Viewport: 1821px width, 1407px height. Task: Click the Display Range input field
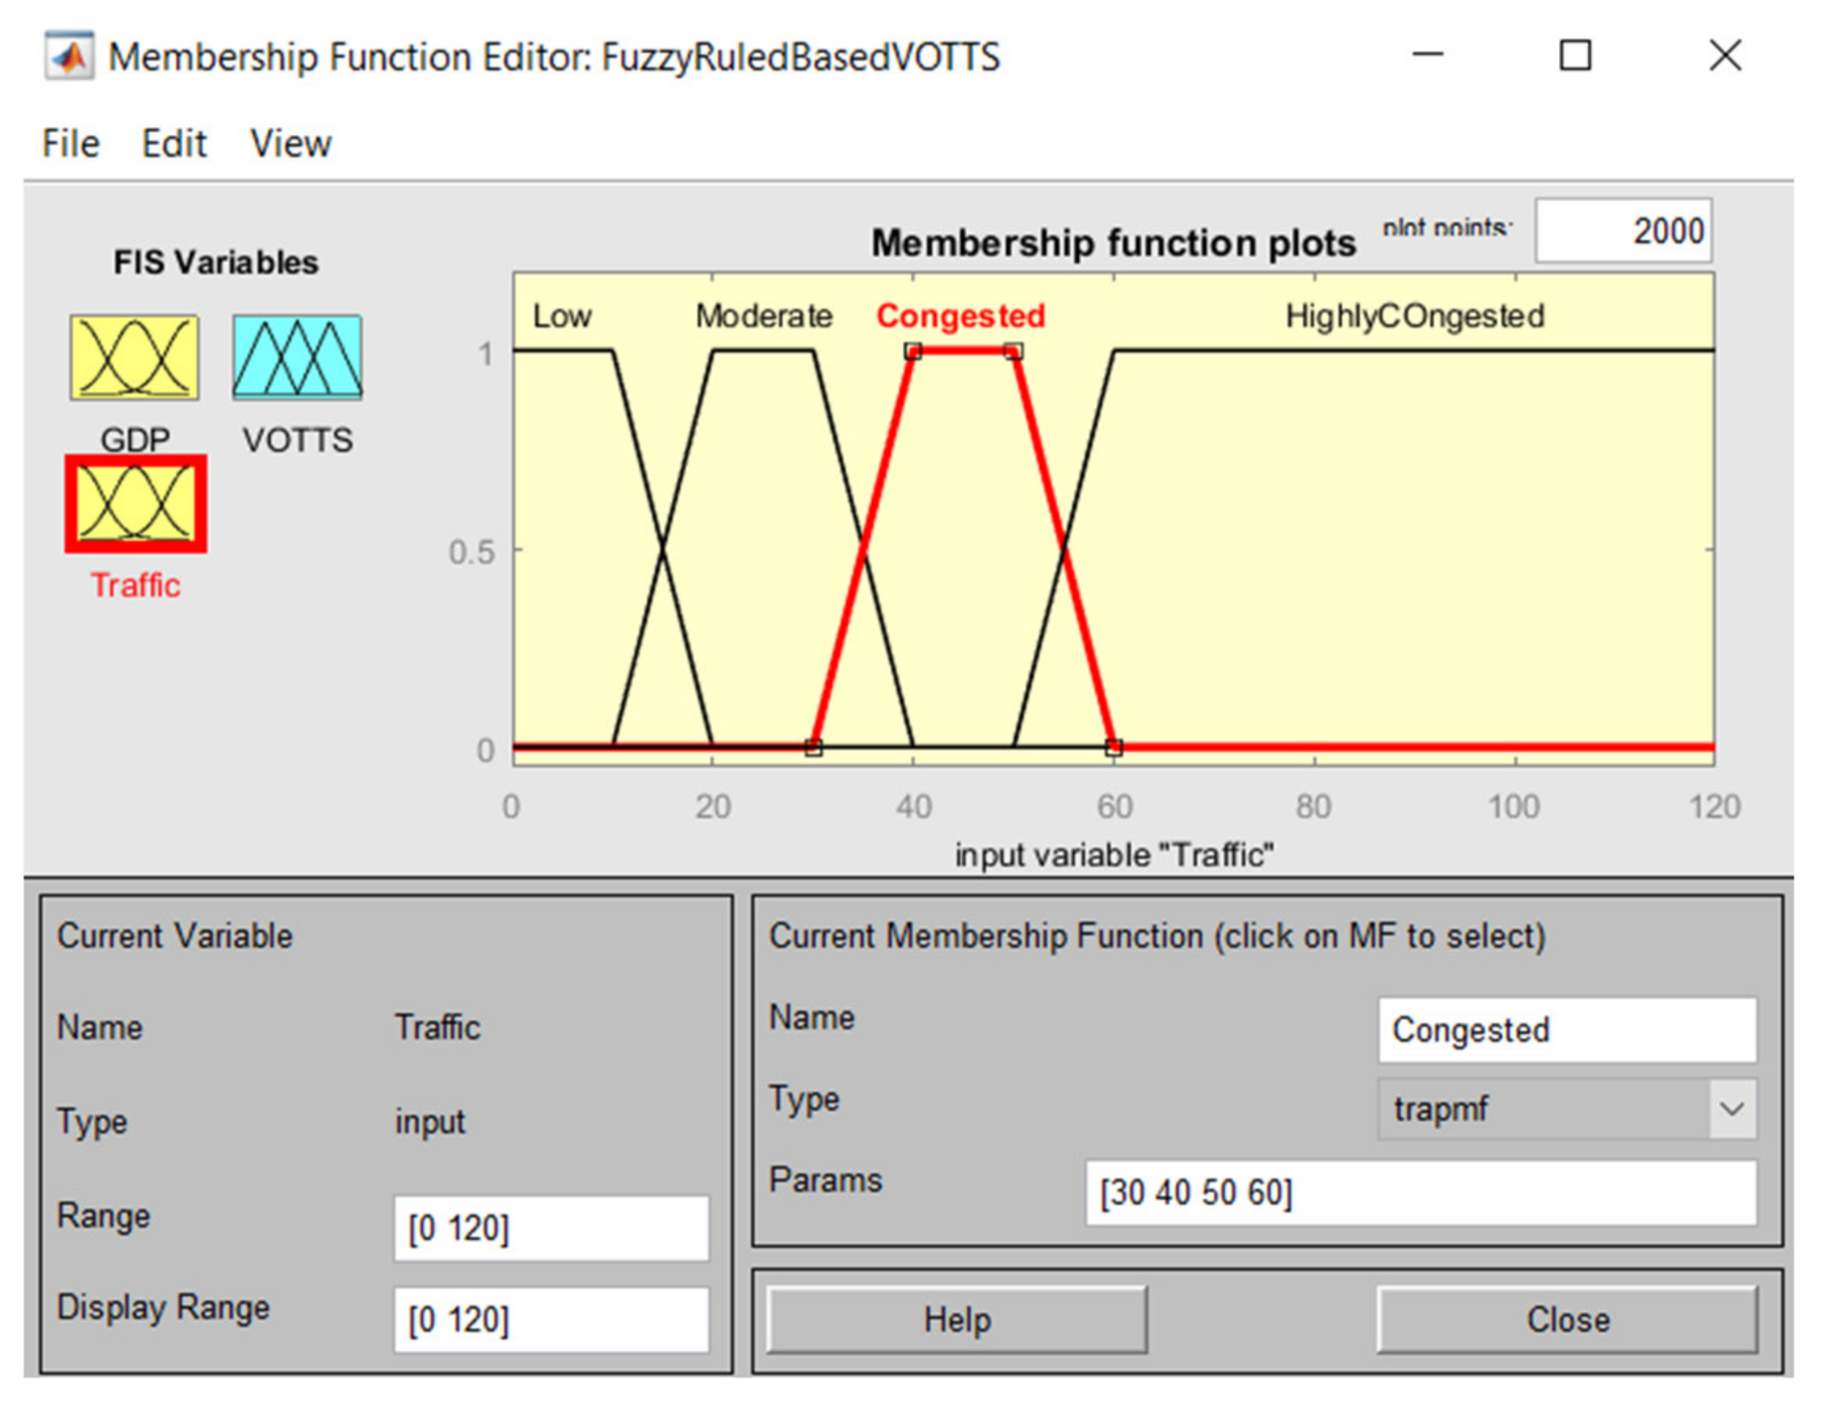click(x=552, y=1320)
